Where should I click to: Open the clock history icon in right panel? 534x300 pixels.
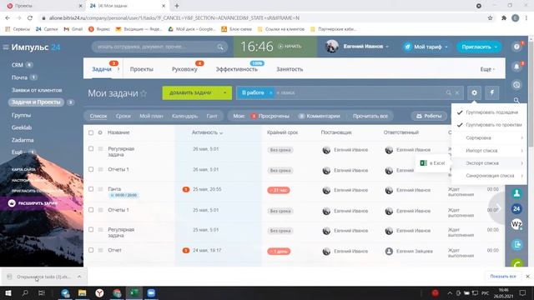pyautogui.click(x=516, y=85)
